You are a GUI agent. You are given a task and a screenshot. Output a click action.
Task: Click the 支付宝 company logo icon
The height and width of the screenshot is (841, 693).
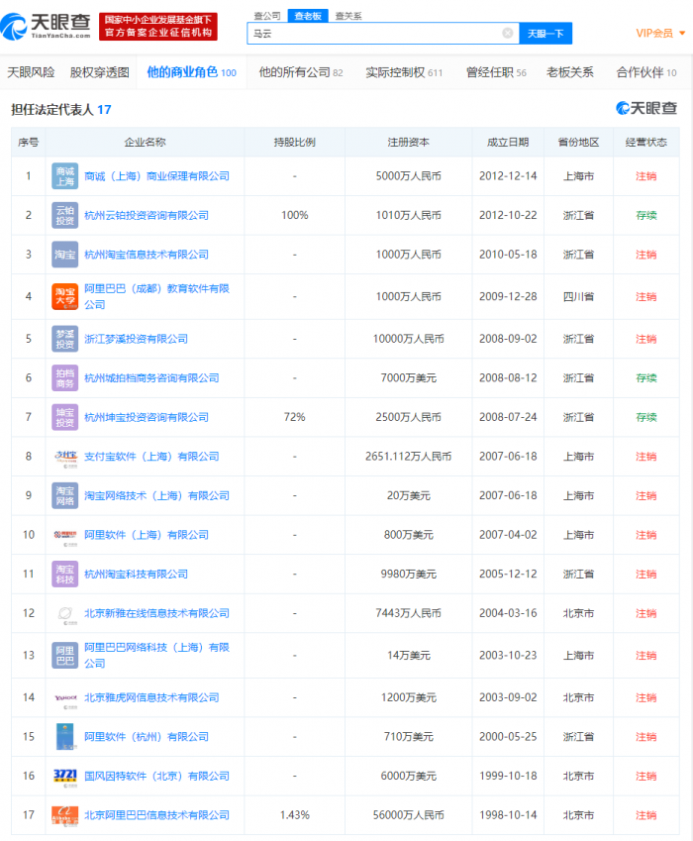pyautogui.click(x=64, y=457)
